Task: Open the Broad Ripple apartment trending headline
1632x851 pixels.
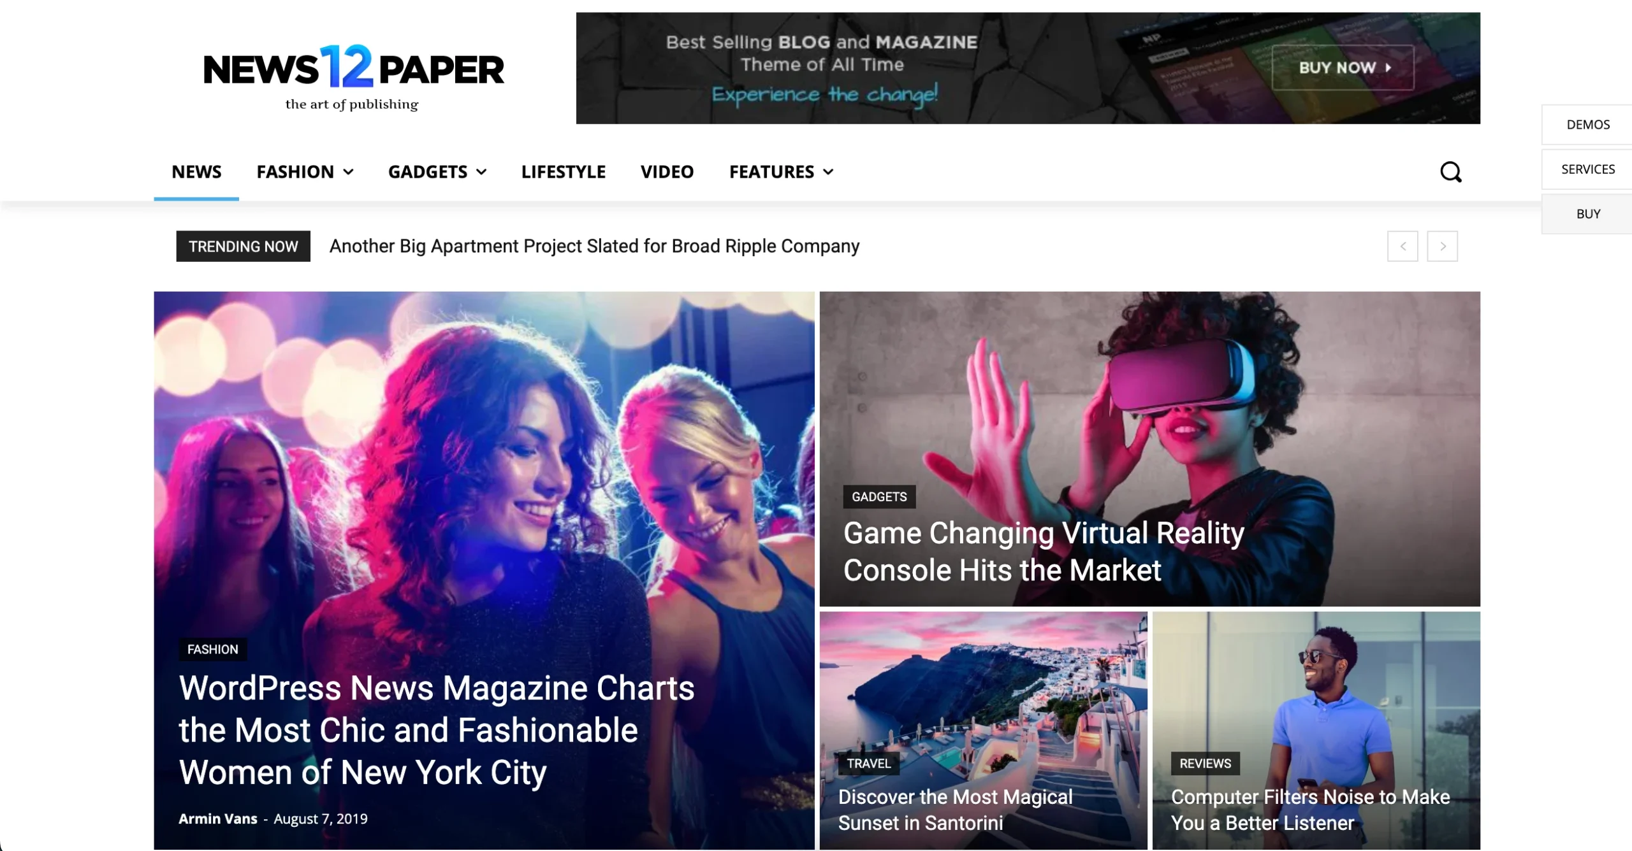Action: pos(594,246)
